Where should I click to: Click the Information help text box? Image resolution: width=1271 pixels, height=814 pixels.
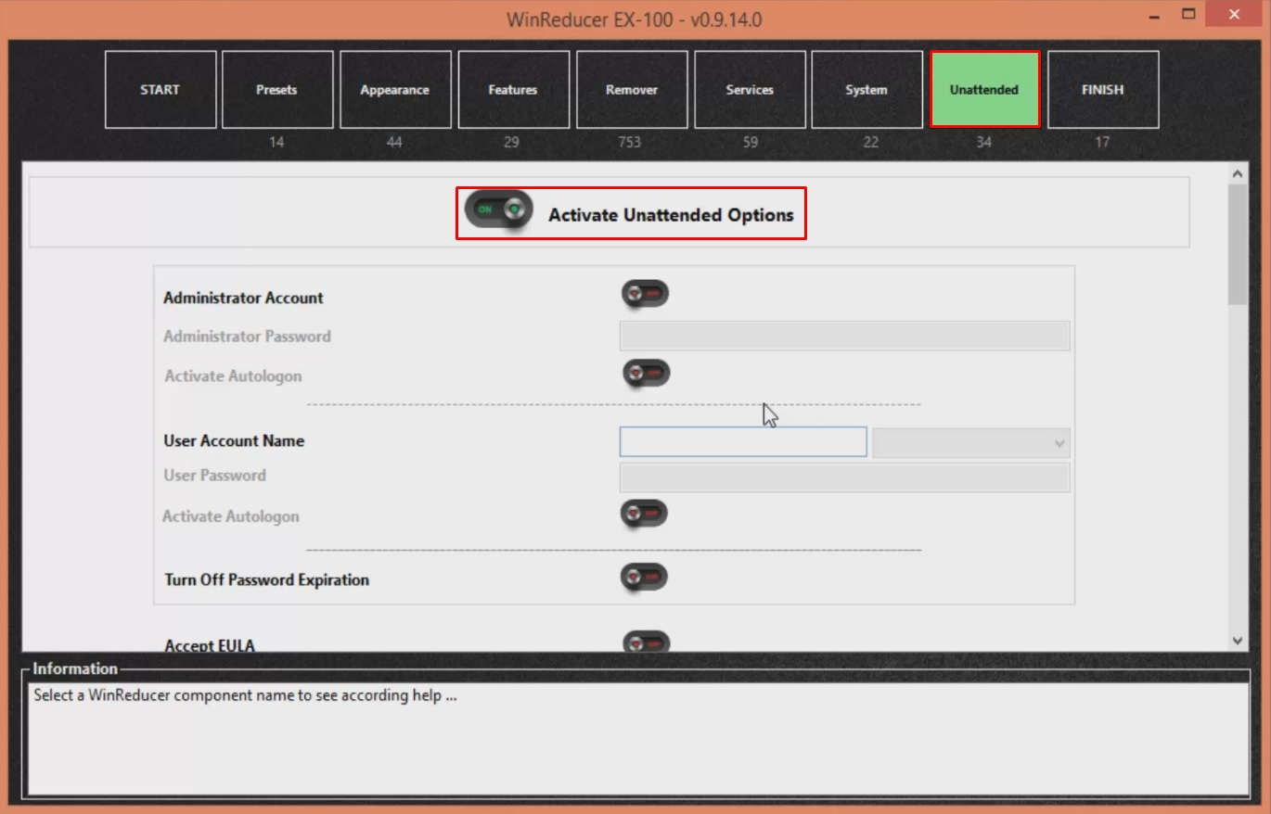pyautogui.click(x=638, y=739)
